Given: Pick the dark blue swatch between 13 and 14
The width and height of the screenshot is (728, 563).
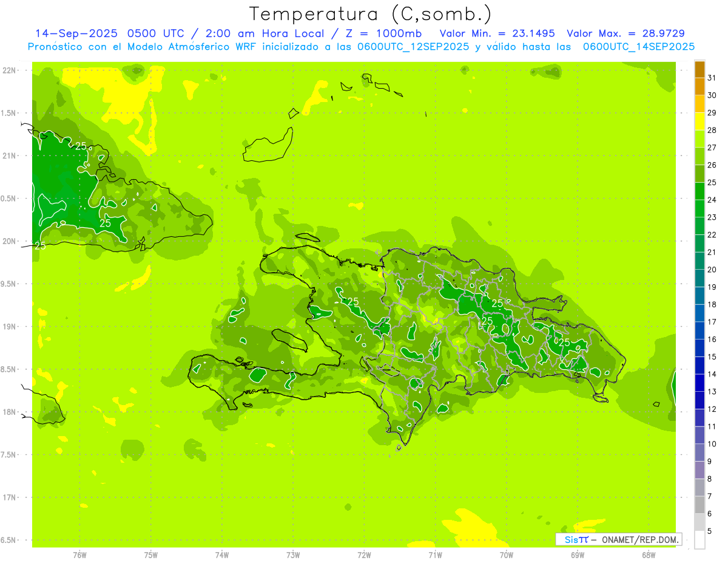Looking at the screenshot, I should pyautogui.click(x=699, y=383).
